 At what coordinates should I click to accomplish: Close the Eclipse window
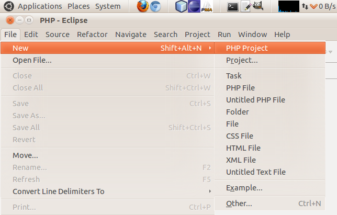tap(10, 20)
